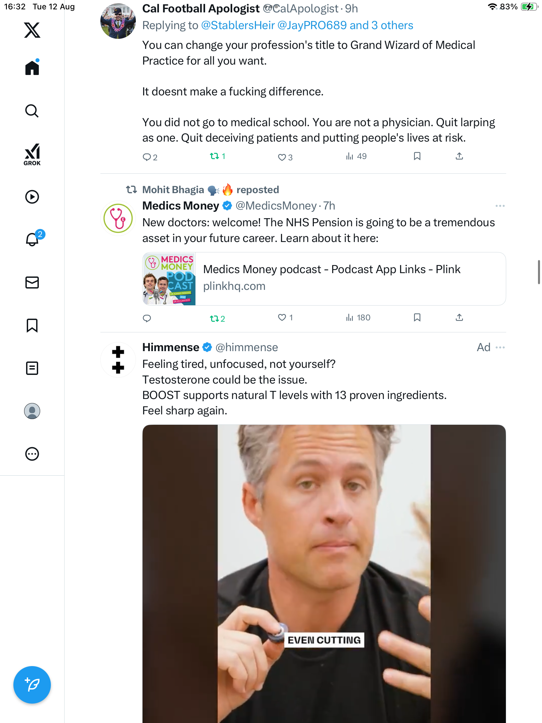Open the Lists icon in sidebar

point(32,368)
